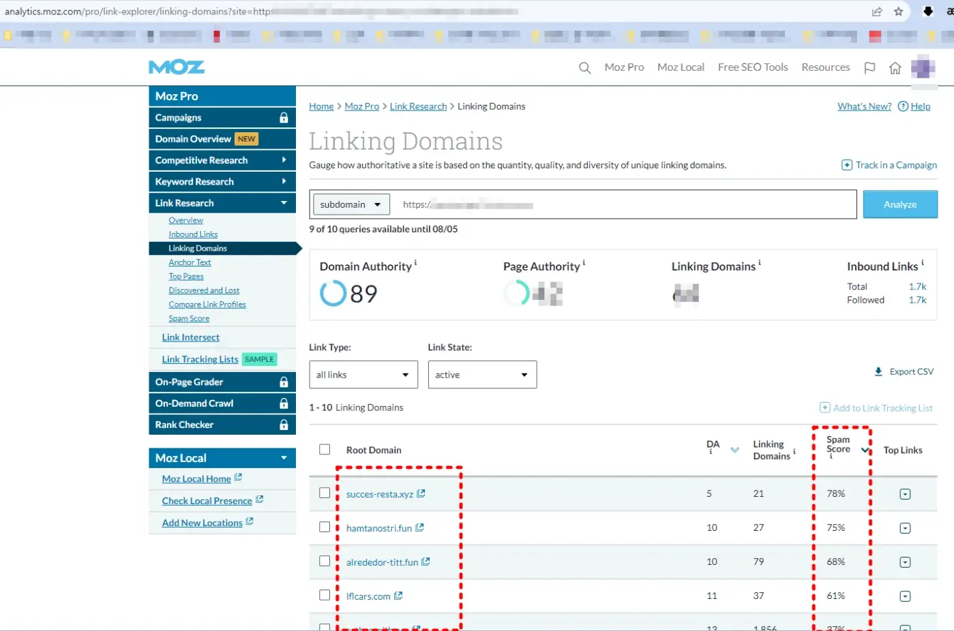Image resolution: width=954 pixels, height=631 pixels.
Task: Sort by DA column arrow
Action: tap(734, 450)
